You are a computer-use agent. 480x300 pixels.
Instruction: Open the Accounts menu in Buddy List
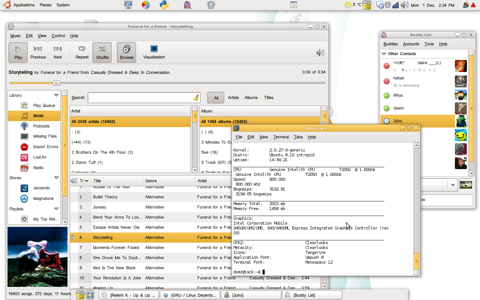(x=411, y=44)
